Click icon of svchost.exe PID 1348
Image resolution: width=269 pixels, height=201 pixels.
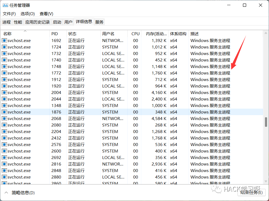pos(4,106)
